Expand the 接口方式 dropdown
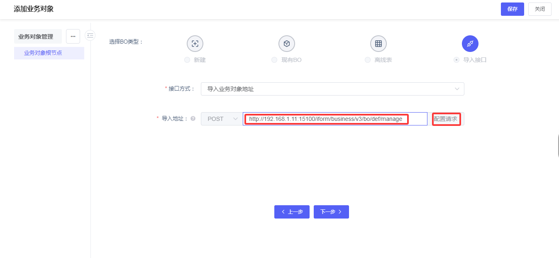This screenshot has height=258, width=559. (x=332, y=89)
